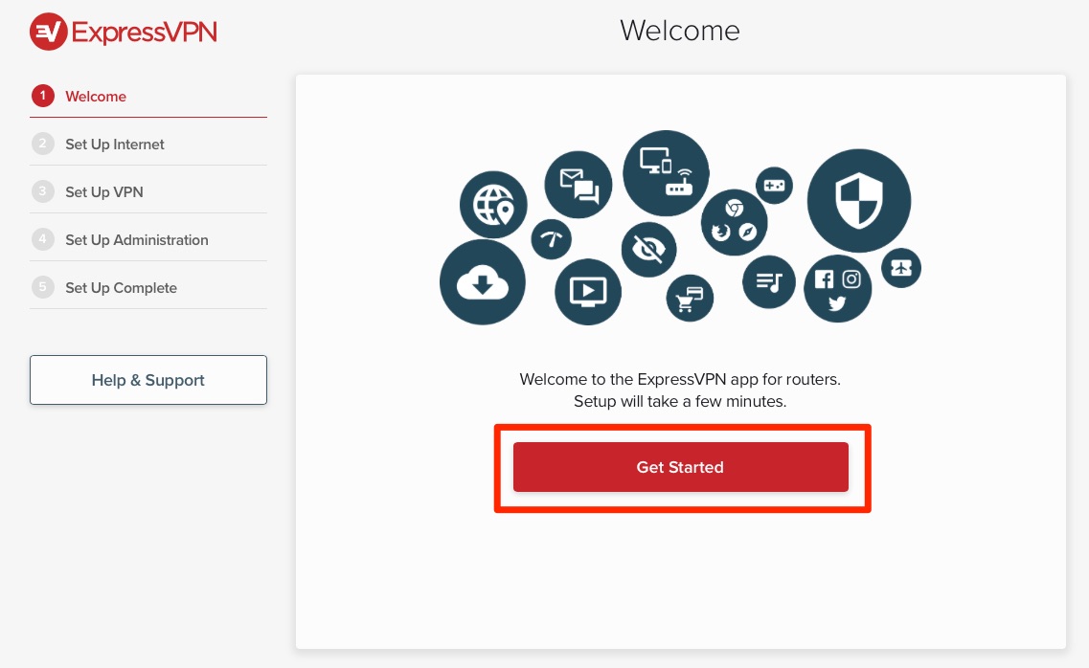Viewport: 1089px width, 668px height.
Task: Click the ExpressVPN logo
Action: (123, 31)
